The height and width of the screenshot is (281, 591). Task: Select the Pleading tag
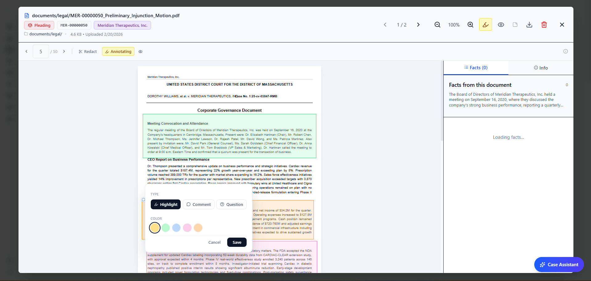pyautogui.click(x=39, y=25)
